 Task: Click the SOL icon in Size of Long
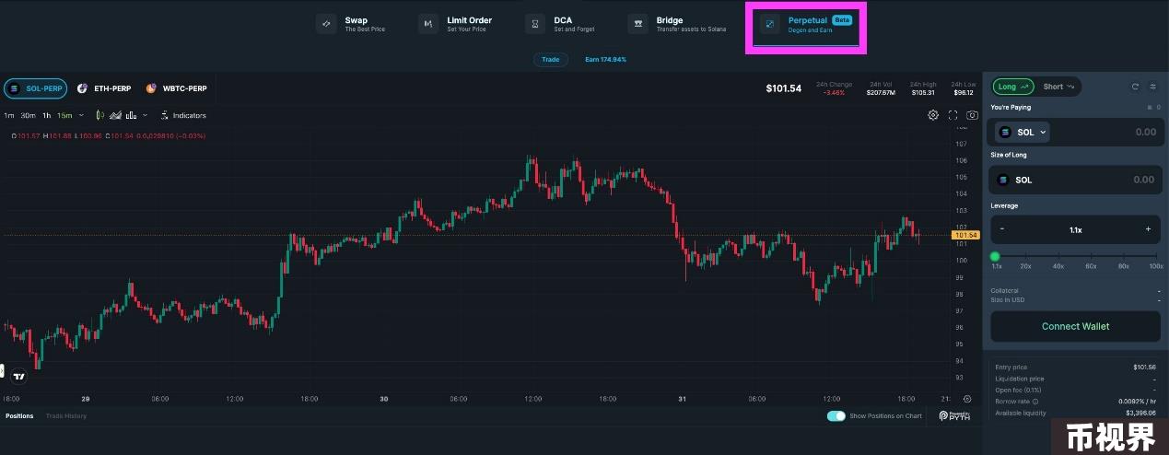click(1004, 181)
